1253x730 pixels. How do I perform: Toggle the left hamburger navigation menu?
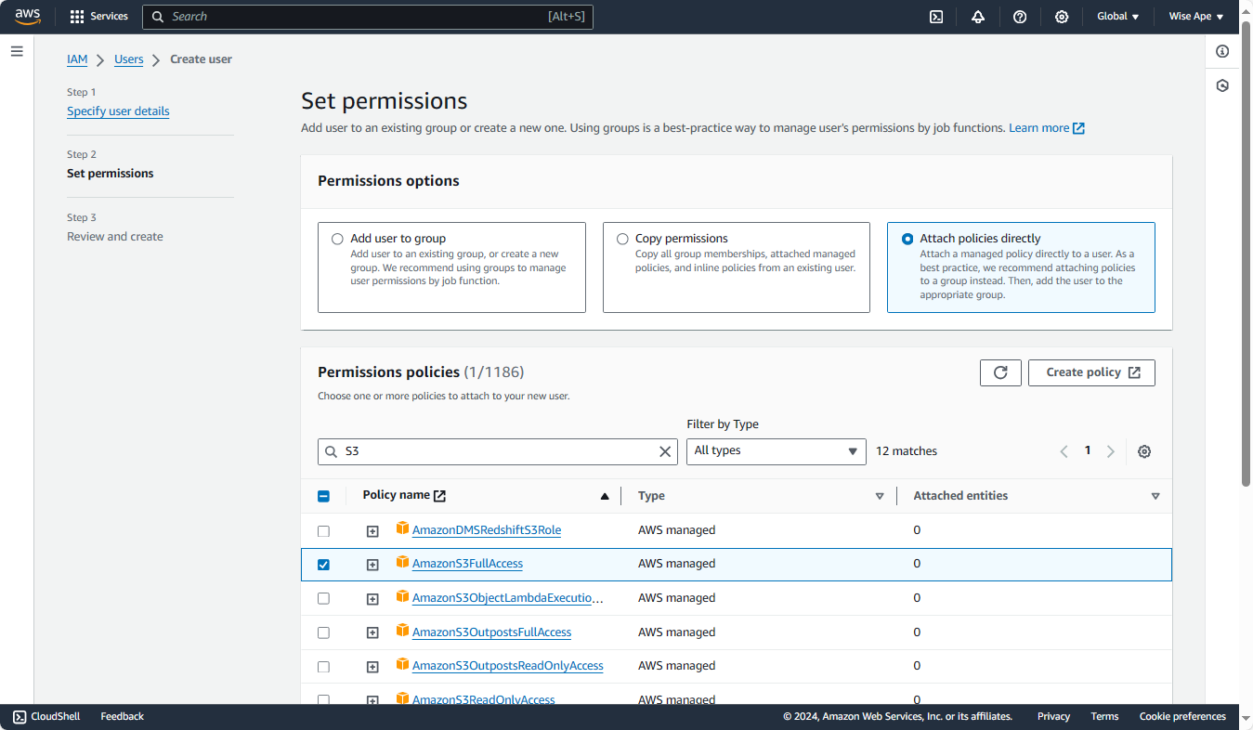17,51
